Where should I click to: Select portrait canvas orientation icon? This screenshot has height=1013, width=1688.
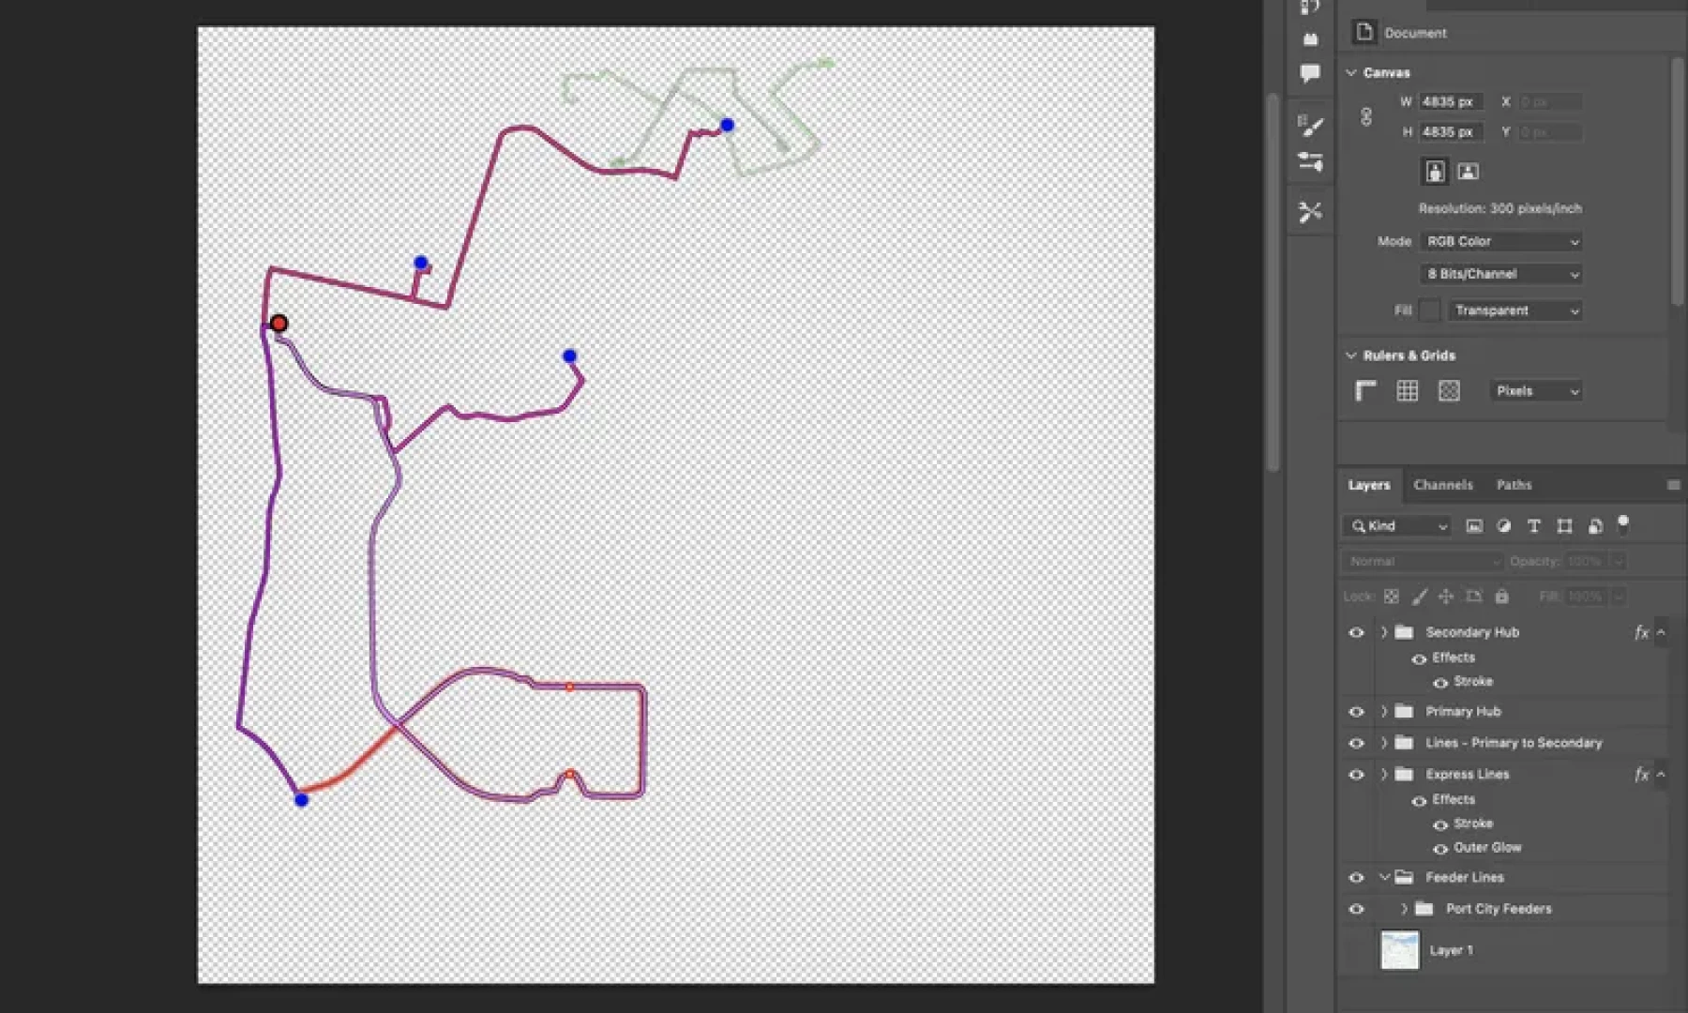click(1435, 171)
